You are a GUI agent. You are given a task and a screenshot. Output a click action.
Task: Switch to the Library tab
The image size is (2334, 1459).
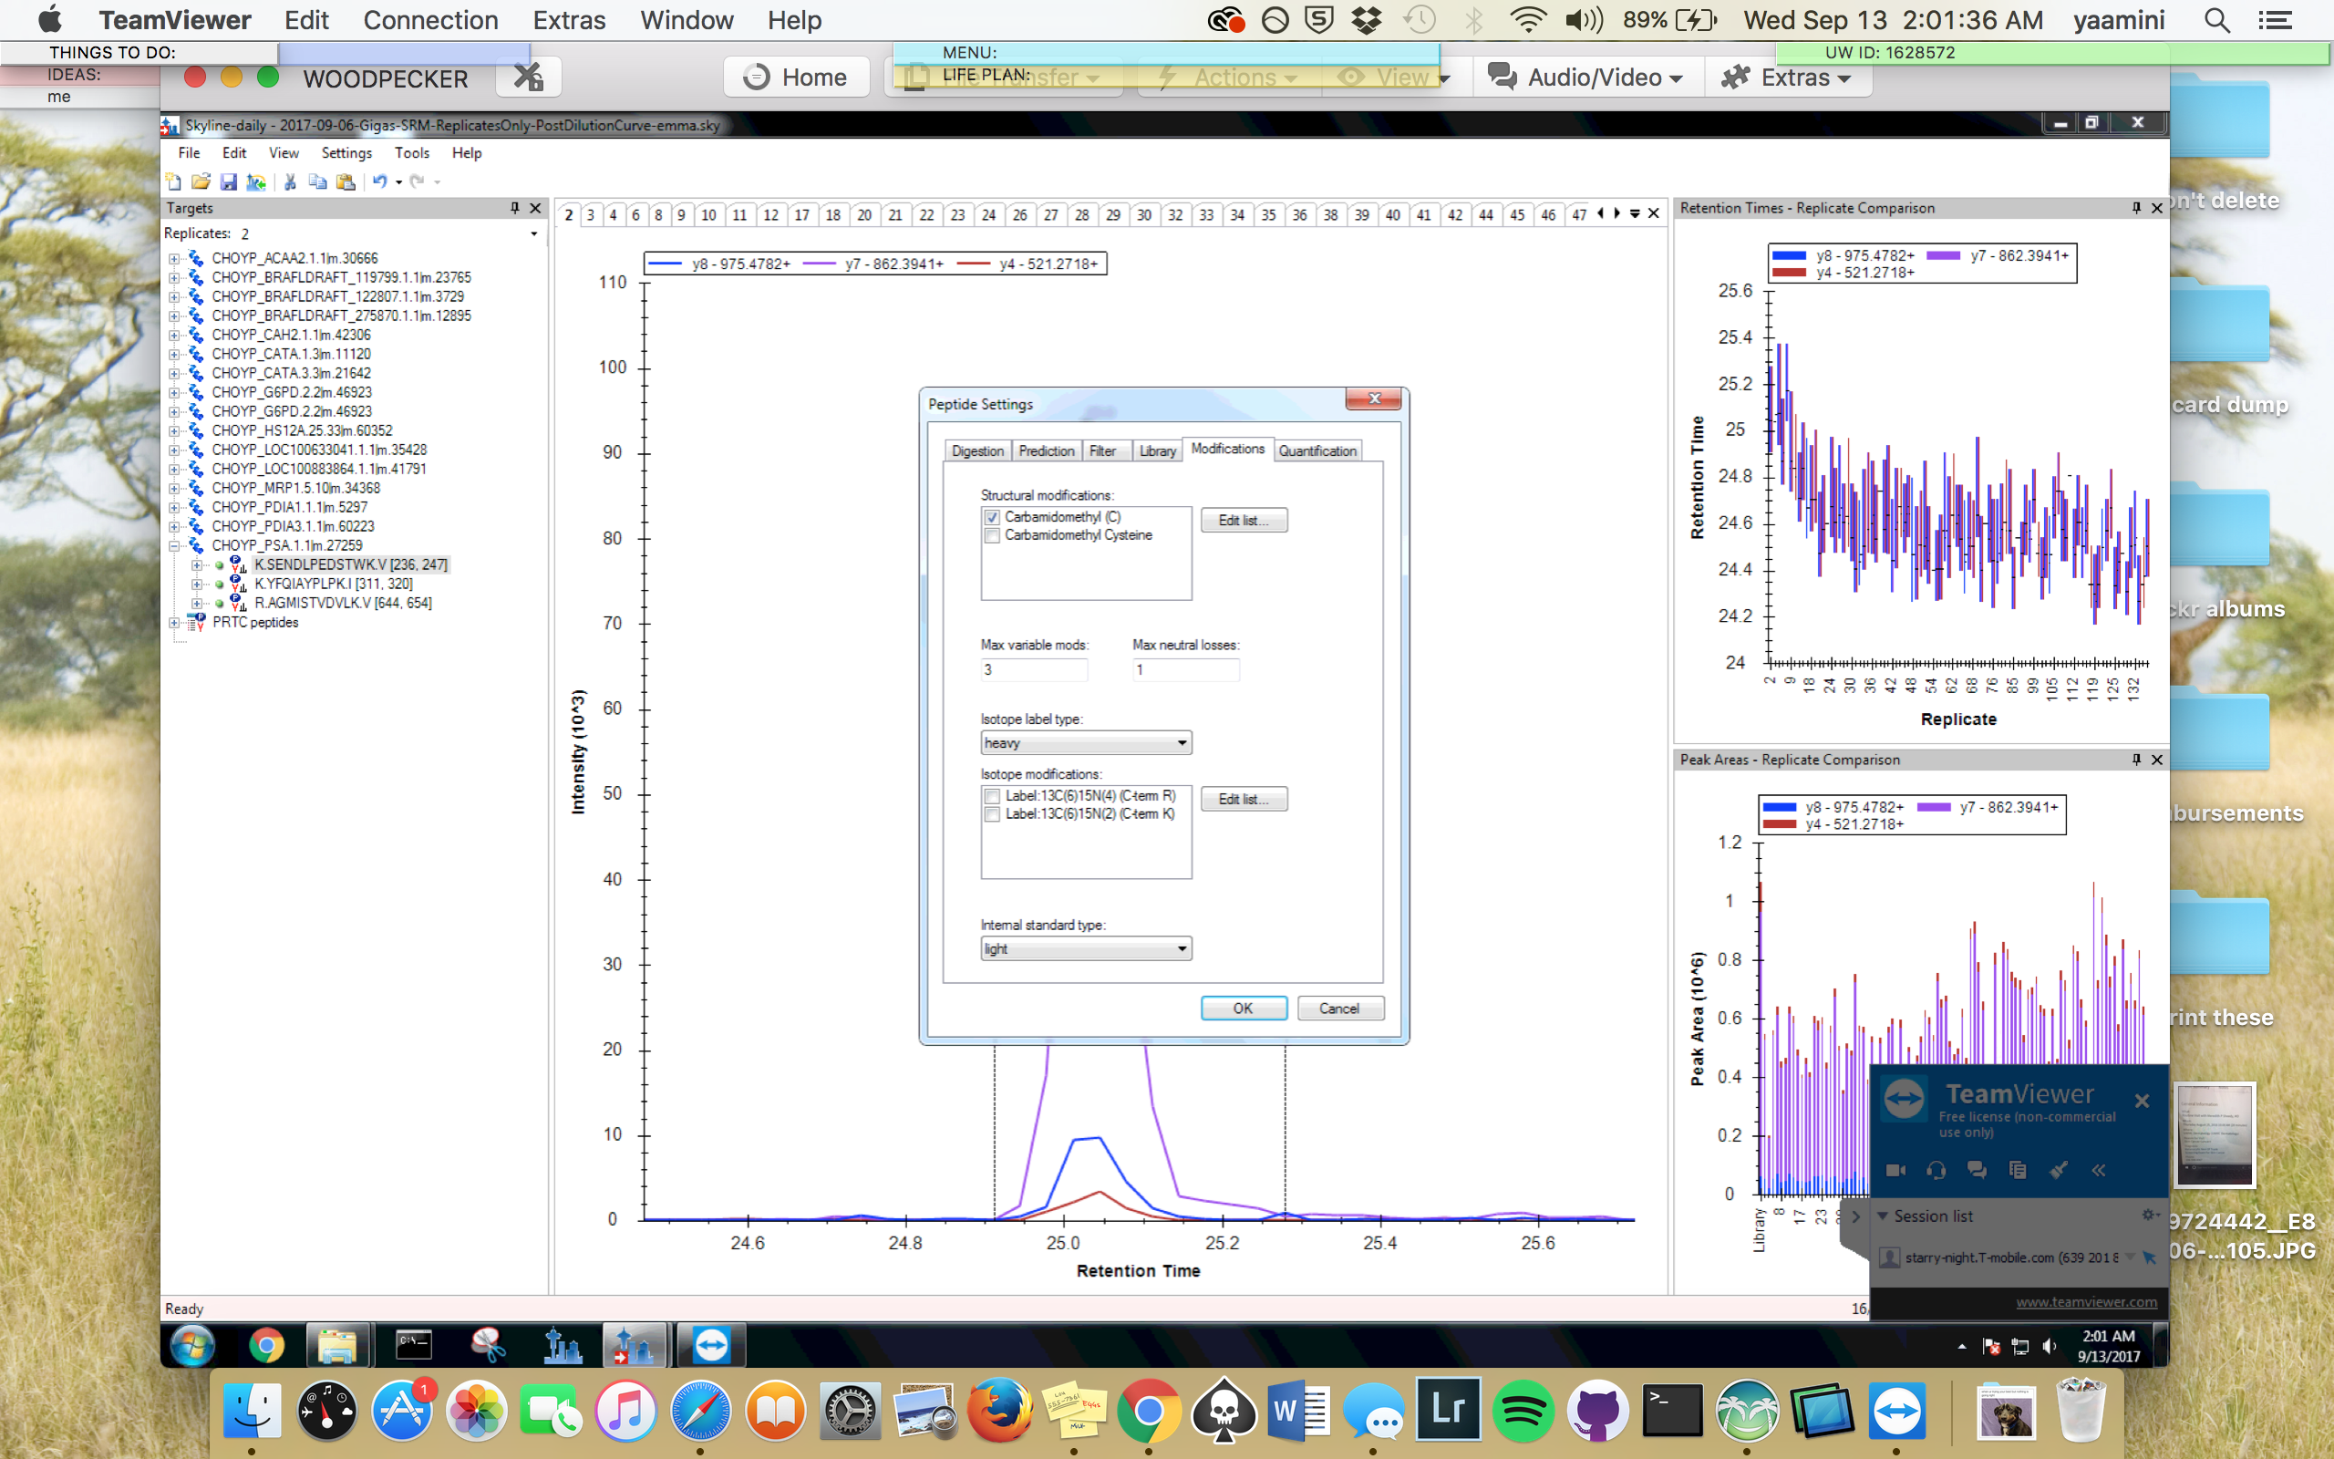click(x=1156, y=450)
